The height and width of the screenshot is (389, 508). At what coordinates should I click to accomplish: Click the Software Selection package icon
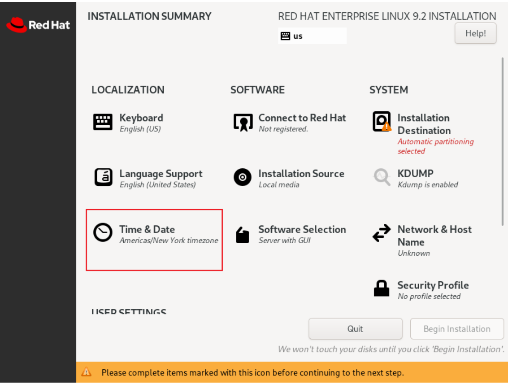242,235
